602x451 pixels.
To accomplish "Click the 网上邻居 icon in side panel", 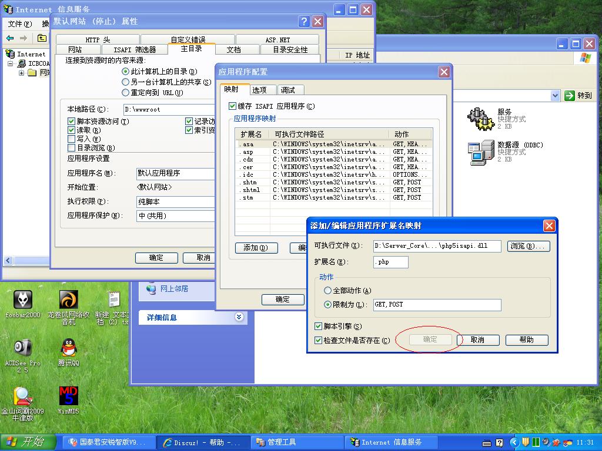I will tap(151, 289).
